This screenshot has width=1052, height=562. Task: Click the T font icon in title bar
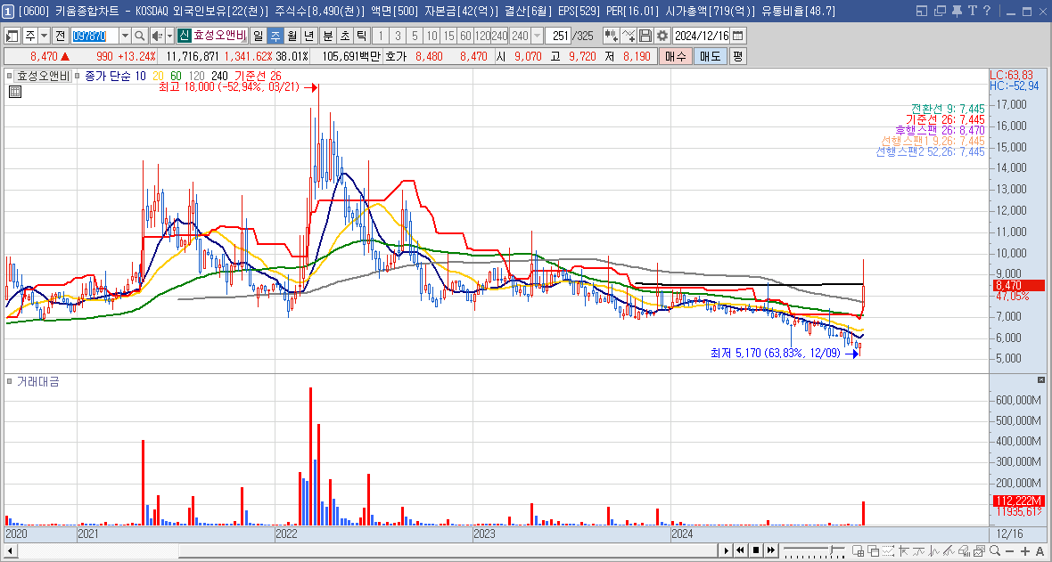click(x=972, y=11)
